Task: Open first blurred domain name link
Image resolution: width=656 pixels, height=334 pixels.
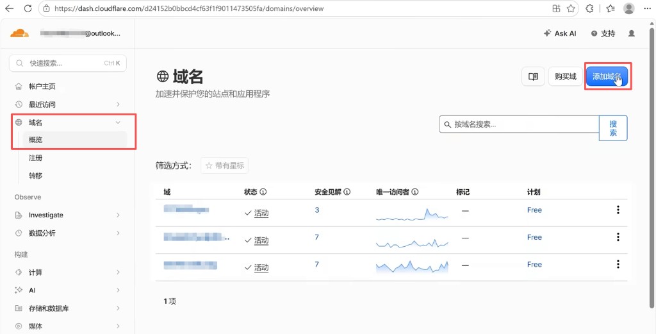Action: (186, 209)
